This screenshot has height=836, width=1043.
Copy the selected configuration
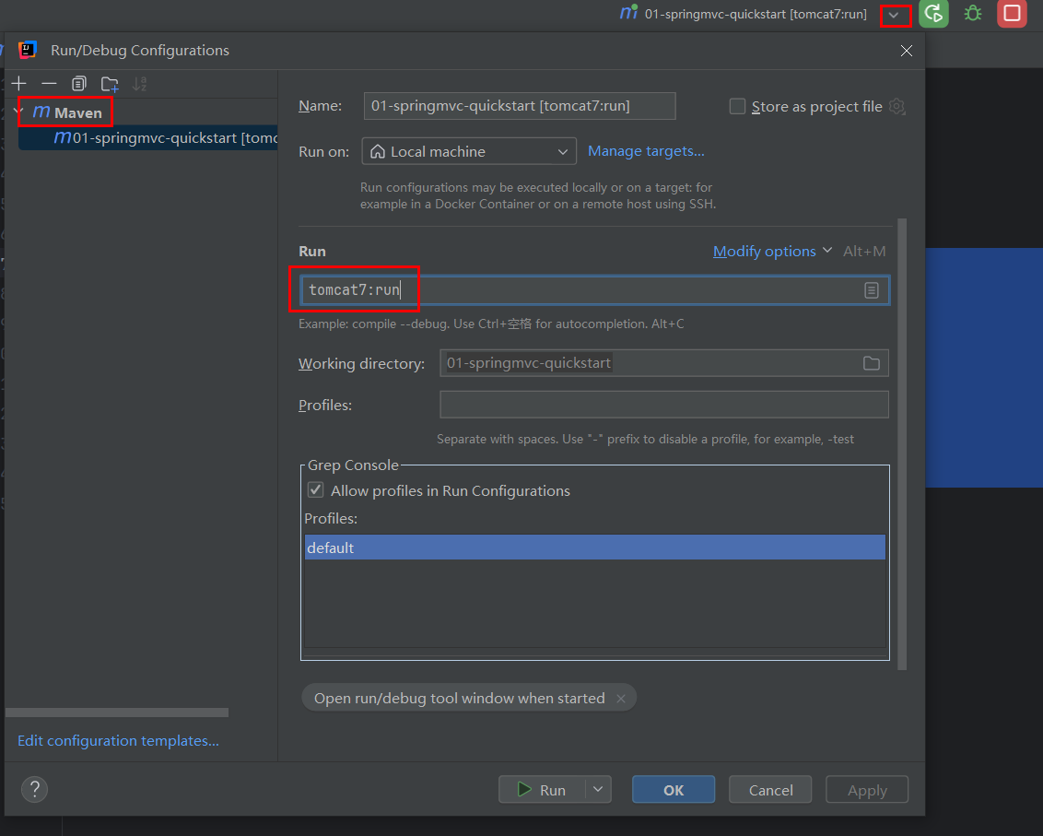coord(79,84)
